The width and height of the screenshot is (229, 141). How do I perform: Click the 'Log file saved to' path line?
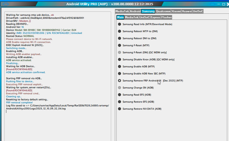tap(57, 107)
